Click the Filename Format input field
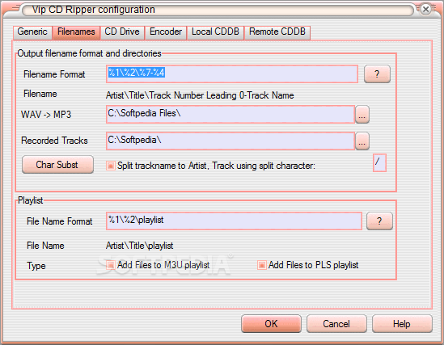The width and height of the screenshot is (444, 345). [x=232, y=74]
